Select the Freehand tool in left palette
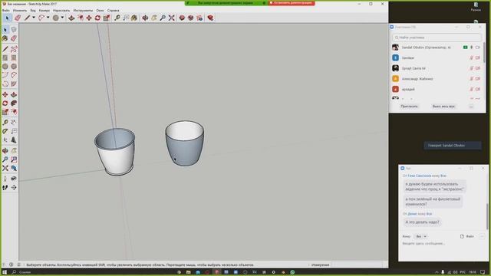491x276 pixels. (x=14, y=49)
